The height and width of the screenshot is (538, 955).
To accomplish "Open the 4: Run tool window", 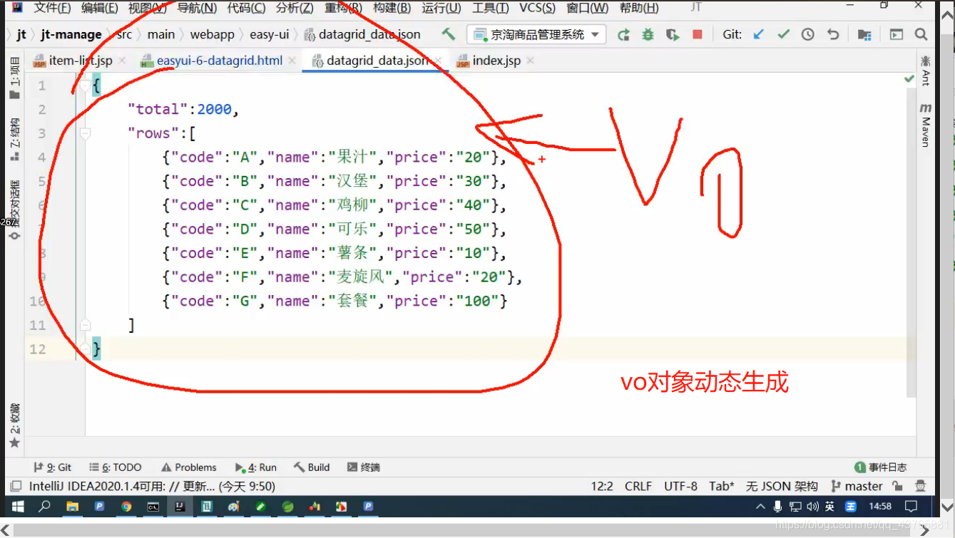I will [x=255, y=467].
